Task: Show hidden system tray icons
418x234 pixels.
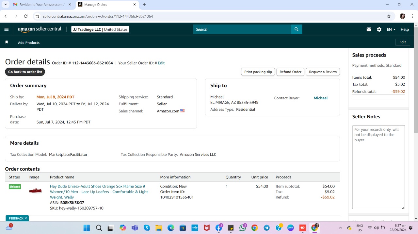Action: pos(340,228)
